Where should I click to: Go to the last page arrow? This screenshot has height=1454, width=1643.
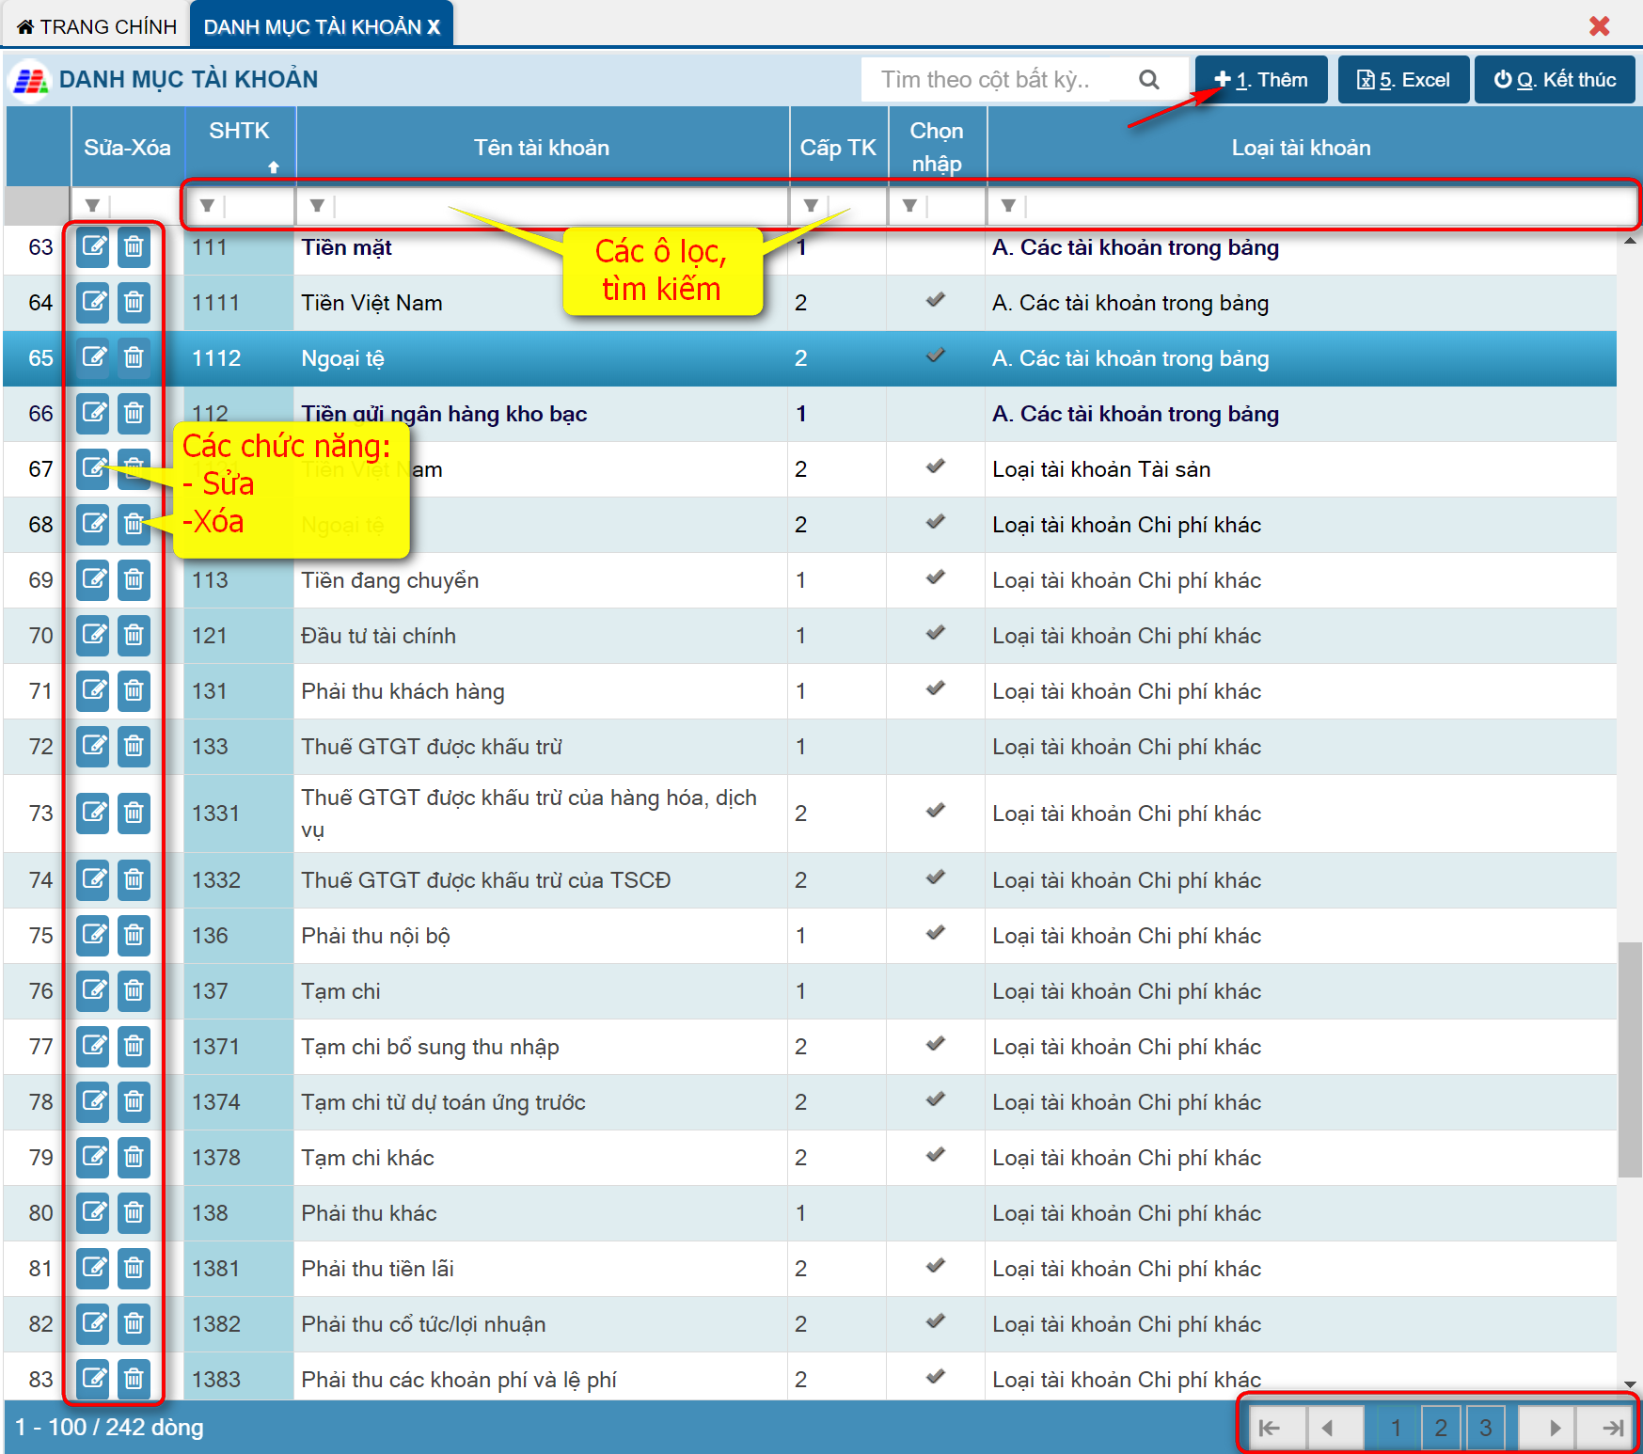[1612, 1428]
